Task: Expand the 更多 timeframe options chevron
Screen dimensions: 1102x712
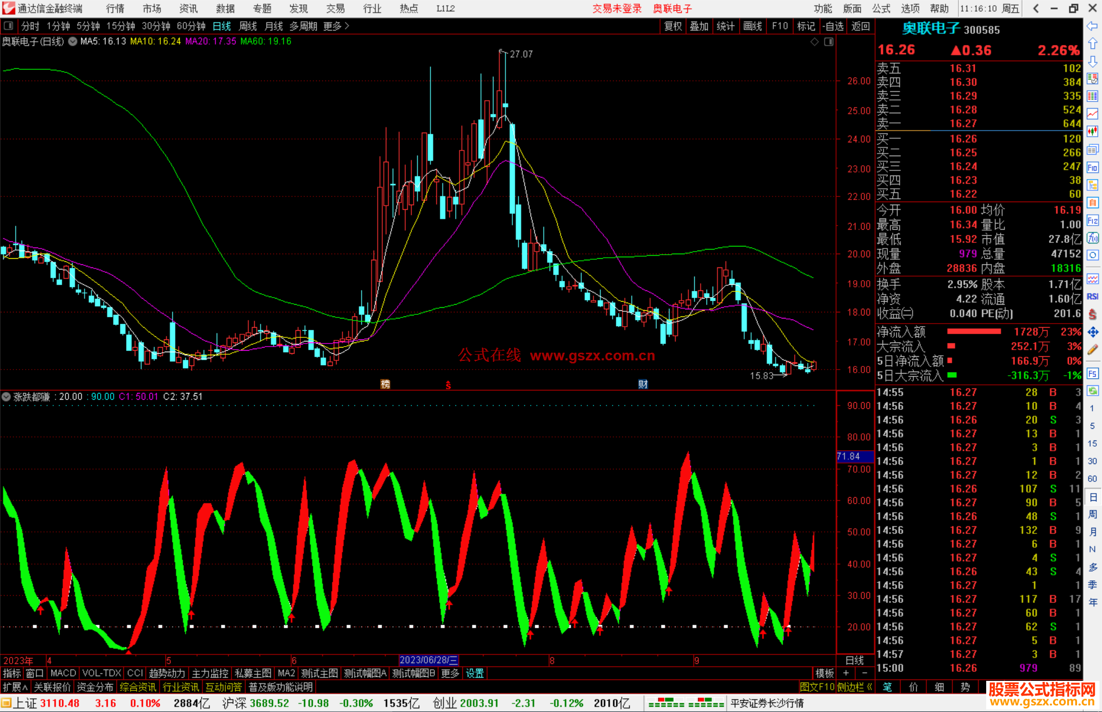Action: point(347,26)
